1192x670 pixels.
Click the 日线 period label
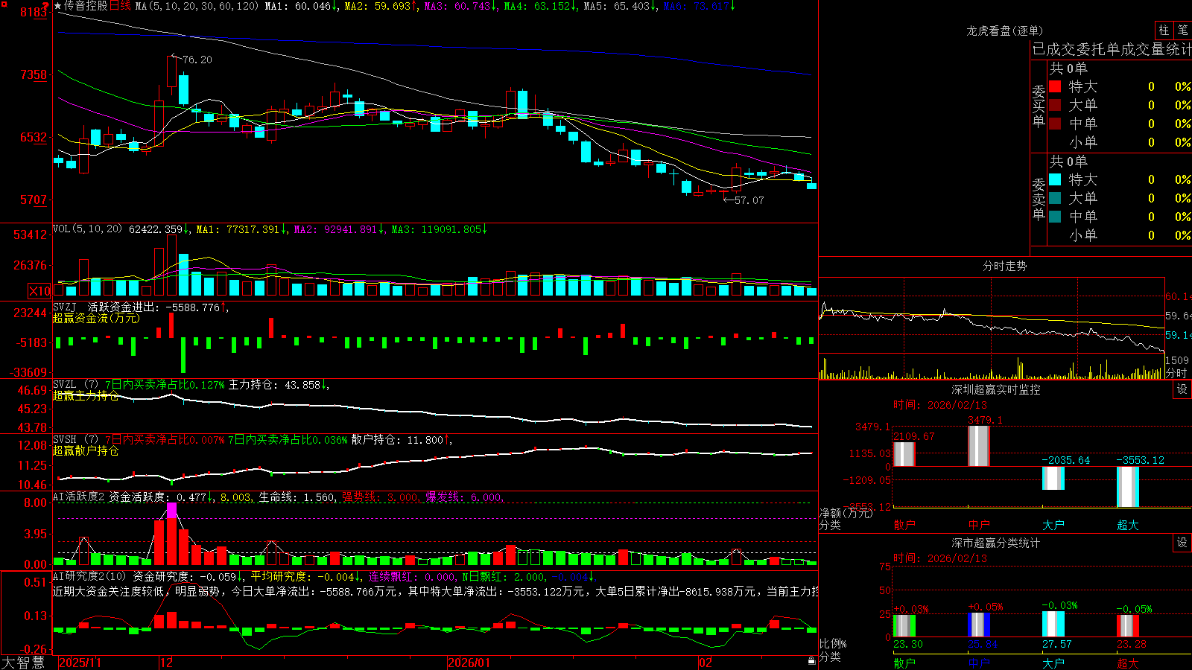click(120, 6)
